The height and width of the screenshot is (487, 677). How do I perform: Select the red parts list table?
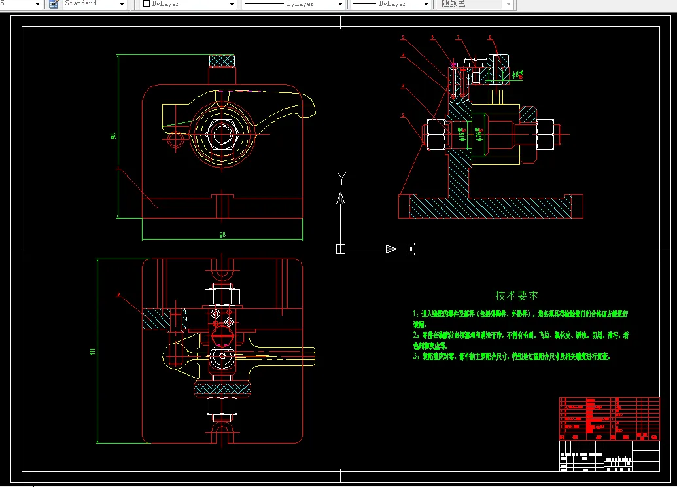[x=610, y=418]
